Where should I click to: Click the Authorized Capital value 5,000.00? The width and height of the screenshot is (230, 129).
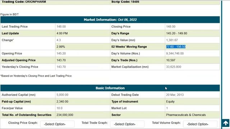click(62, 95)
